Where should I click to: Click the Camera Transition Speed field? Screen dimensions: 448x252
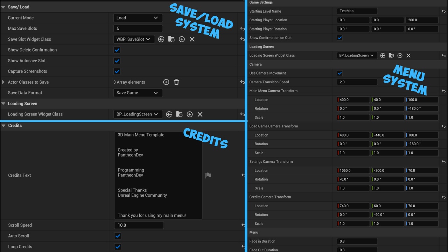coord(357,82)
